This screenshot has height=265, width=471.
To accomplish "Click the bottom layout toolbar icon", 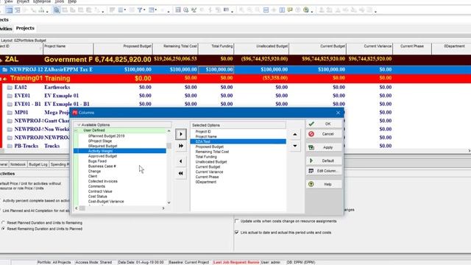I will click(266, 10).
